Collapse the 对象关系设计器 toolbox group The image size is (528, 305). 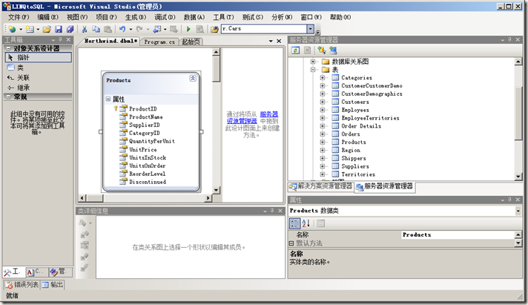tap(8, 48)
